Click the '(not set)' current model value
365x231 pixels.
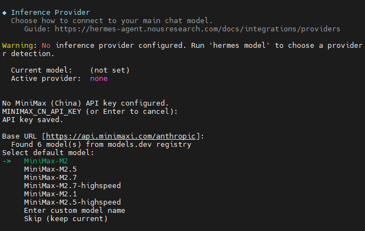click(x=109, y=70)
